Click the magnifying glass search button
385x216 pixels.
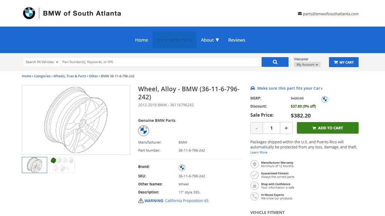tap(275, 62)
